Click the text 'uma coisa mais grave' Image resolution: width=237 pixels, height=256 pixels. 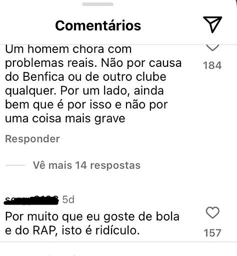65,119
